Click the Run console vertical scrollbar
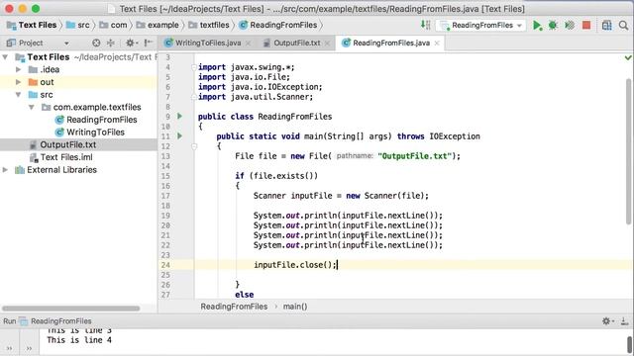This screenshot has width=634, height=356. tap(630, 345)
